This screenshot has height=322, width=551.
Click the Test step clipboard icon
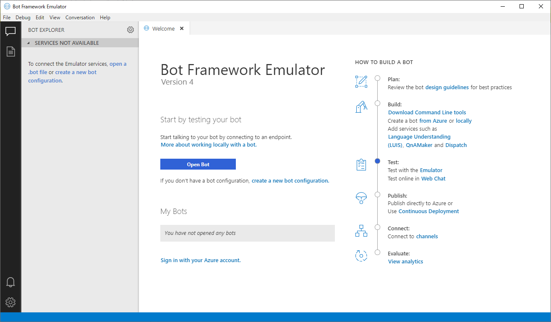(361, 165)
